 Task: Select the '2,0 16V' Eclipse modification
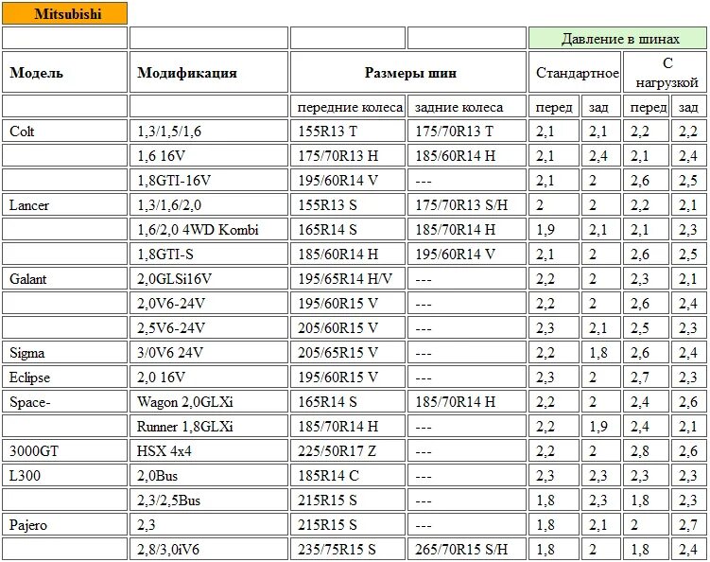pos(209,378)
